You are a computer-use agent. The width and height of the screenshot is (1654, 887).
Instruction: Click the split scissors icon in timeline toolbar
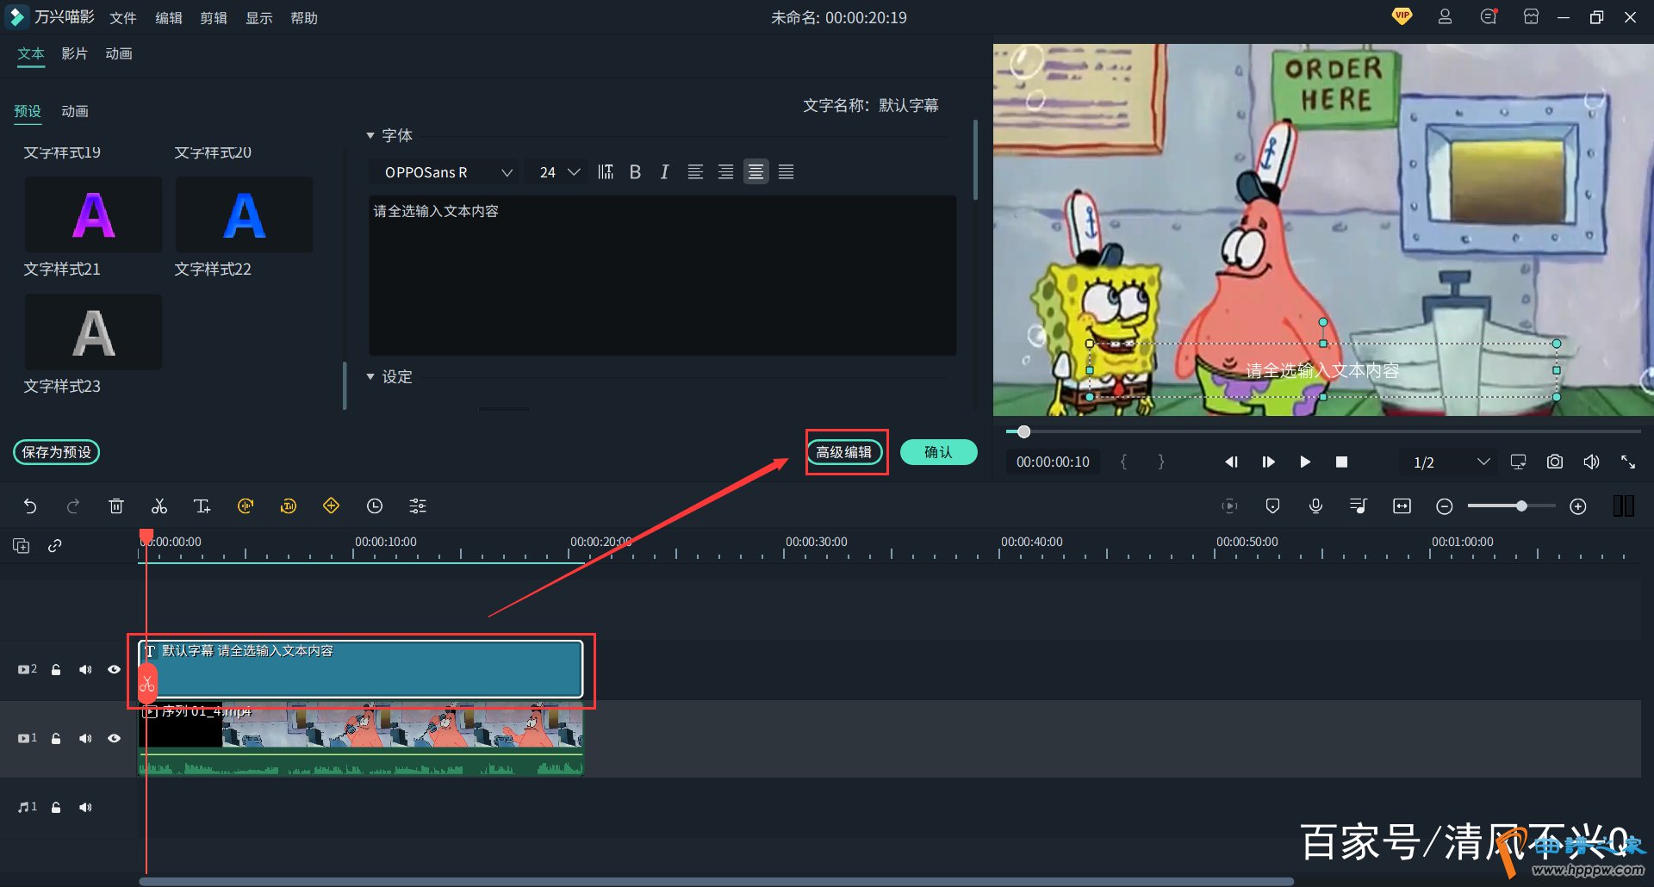[x=159, y=506]
